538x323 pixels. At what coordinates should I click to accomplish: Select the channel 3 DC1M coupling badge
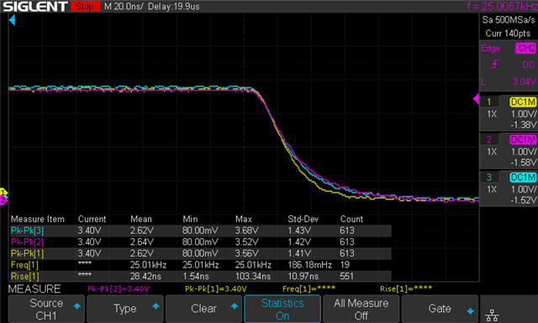click(x=523, y=177)
